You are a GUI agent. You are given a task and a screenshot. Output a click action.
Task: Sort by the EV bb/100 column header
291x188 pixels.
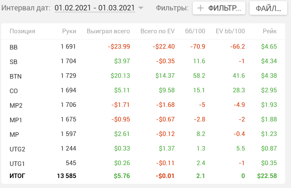230,31
